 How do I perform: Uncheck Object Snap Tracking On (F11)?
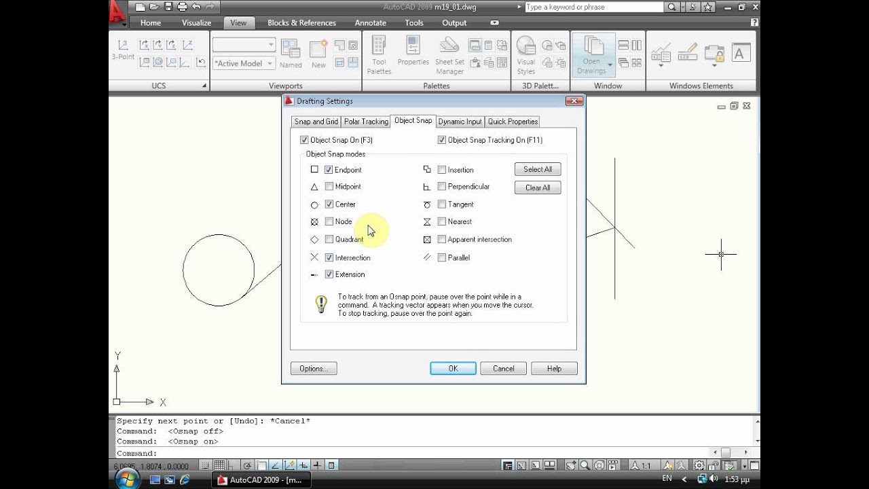coord(442,140)
